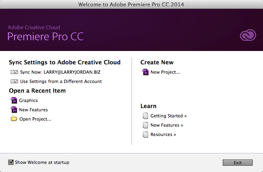263x172 pixels.
Task: Click the Creative Cloud logo in the banner
Action: (248, 35)
